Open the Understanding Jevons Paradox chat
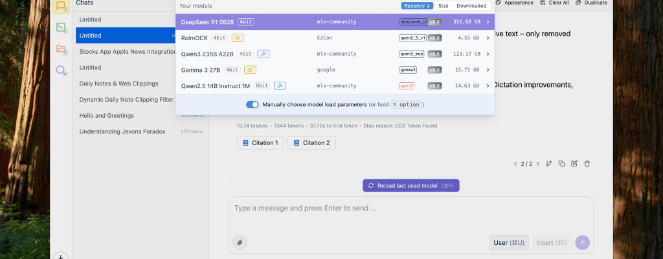Image resolution: width=663 pixels, height=259 pixels. click(122, 131)
